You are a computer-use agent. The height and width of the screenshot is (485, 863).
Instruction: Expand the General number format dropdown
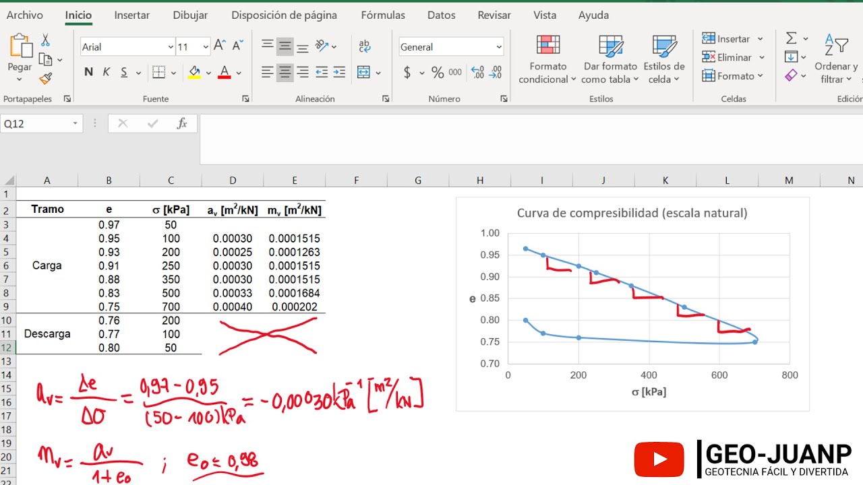point(499,46)
